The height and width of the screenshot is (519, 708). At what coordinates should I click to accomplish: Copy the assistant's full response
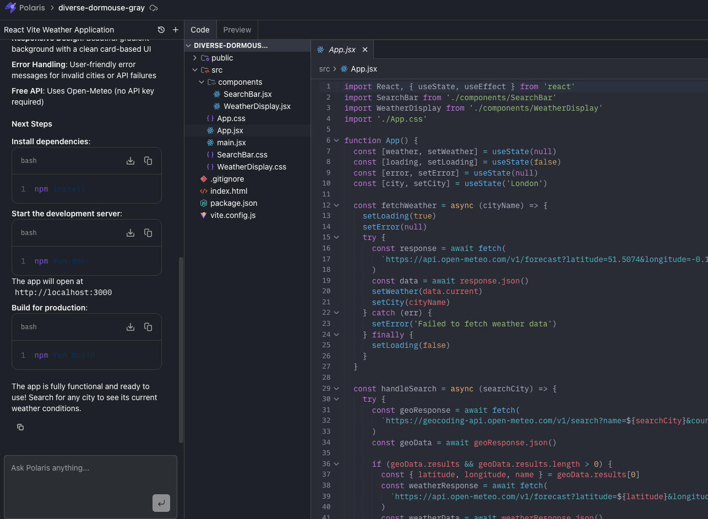coord(20,427)
